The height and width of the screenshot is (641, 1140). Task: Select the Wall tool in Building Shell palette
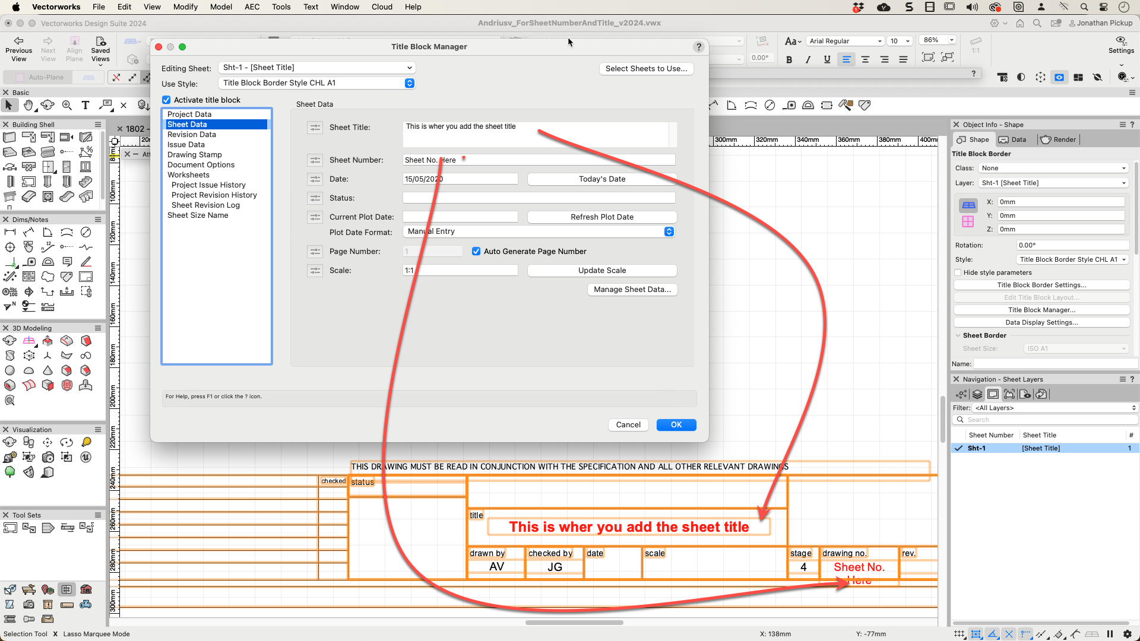pyautogui.click(x=9, y=137)
